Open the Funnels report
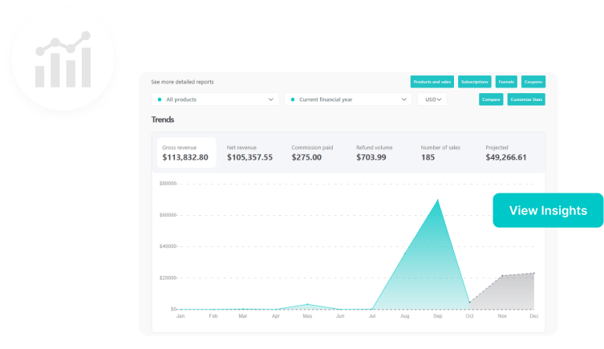Screen dimensions: 604x349 pyautogui.click(x=506, y=82)
